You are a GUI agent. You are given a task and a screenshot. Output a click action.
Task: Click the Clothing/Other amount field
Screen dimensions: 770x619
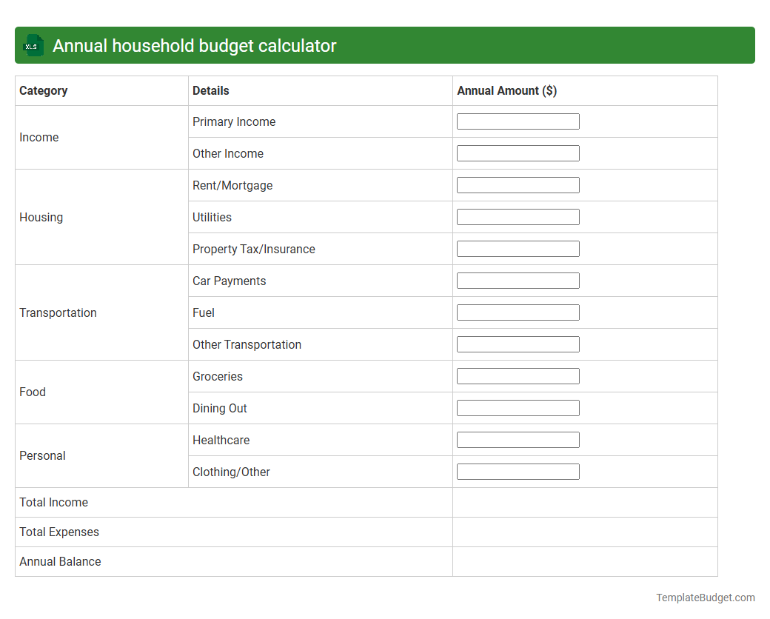518,471
